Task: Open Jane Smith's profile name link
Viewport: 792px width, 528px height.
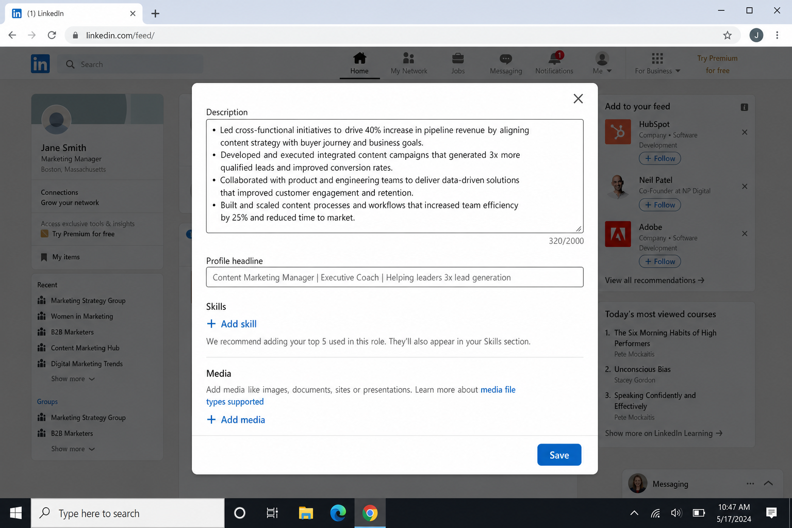Action: (x=63, y=148)
